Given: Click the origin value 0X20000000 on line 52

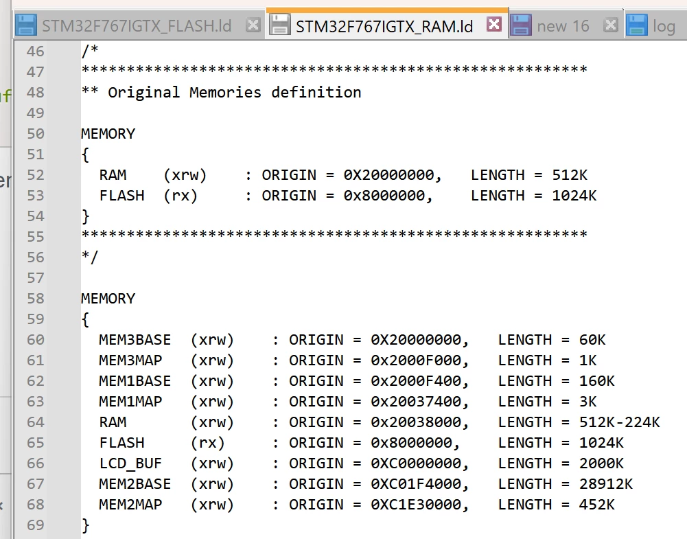Looking at the screenshot, I should (388, 175).
